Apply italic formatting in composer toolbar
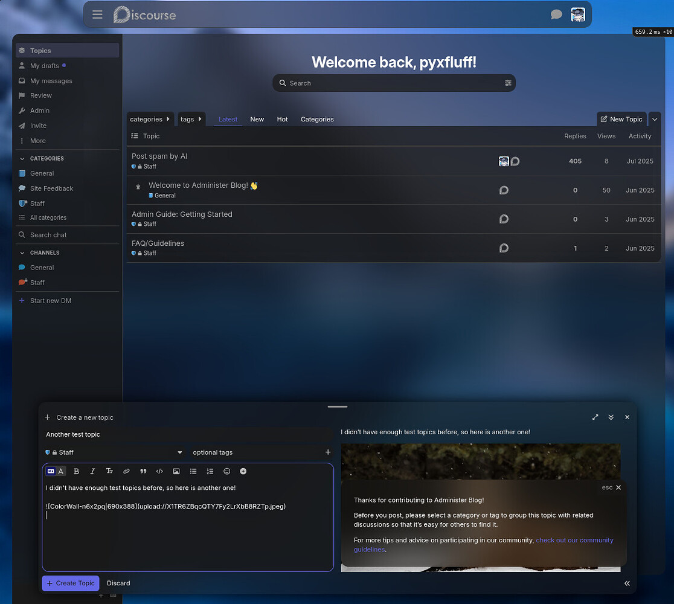The image size is (674, 604). 92,471
